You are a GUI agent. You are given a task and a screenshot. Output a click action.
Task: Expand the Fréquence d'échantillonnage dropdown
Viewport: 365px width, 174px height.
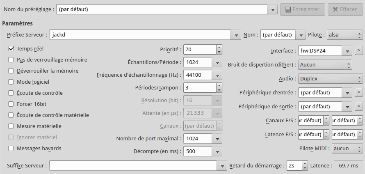pos(217,75)
